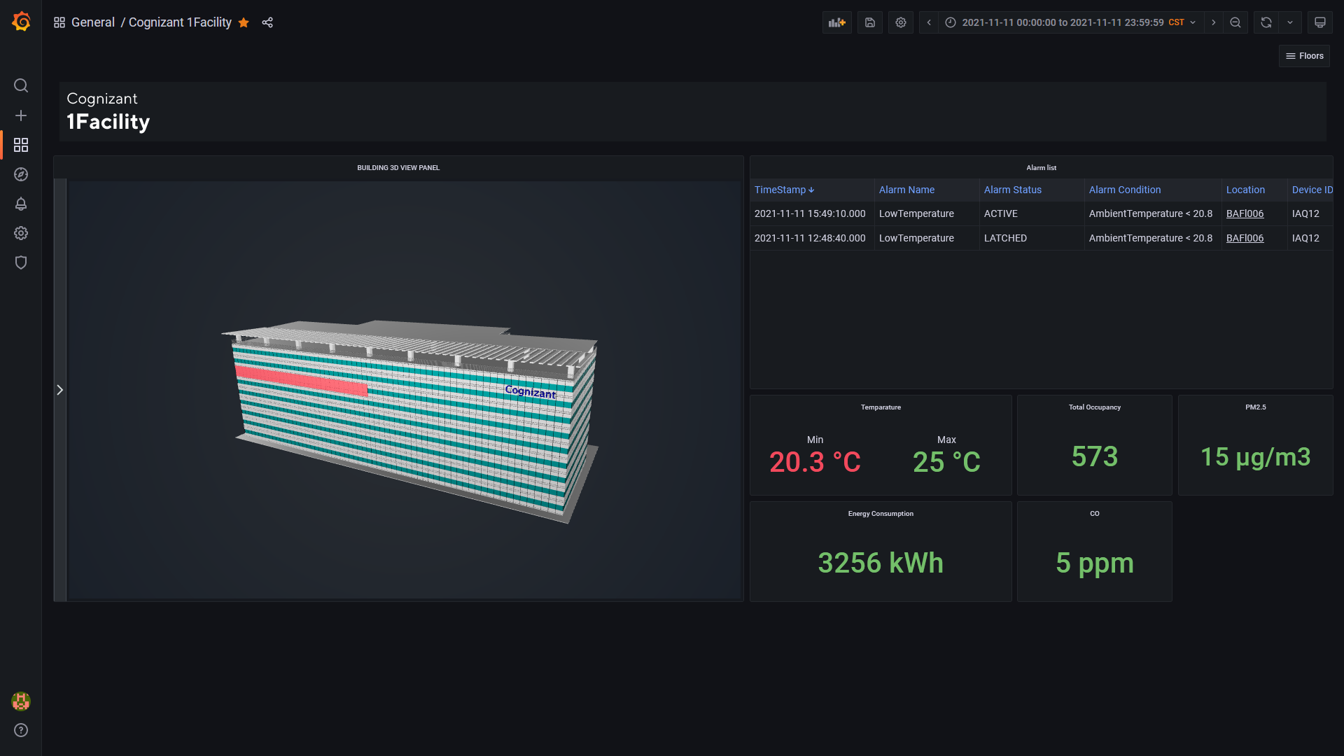Image resolution: width=1344 pixels, height=756 pixels.
Task: Open the Explore compass icon
Action: click(20, 174)
